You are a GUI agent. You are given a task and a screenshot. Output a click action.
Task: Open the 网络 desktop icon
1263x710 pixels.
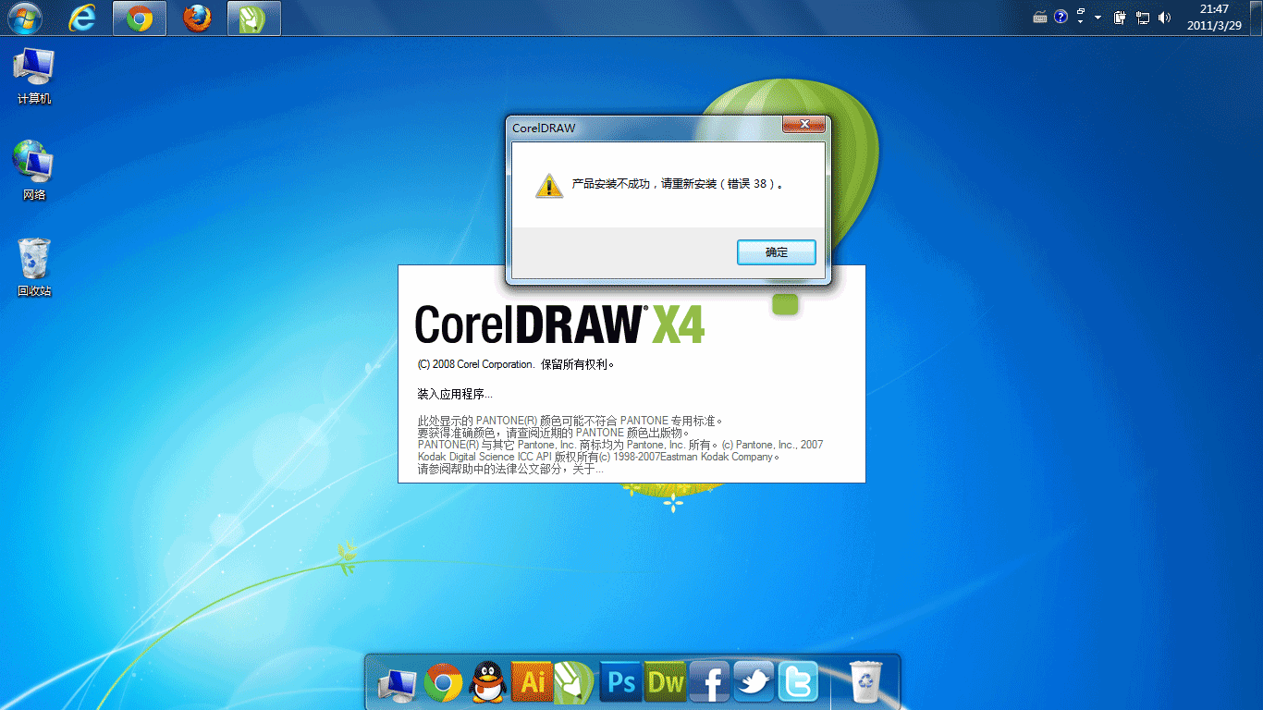click(34, 171)
